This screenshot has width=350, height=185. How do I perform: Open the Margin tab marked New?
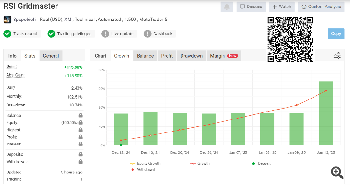coord(224,56)
